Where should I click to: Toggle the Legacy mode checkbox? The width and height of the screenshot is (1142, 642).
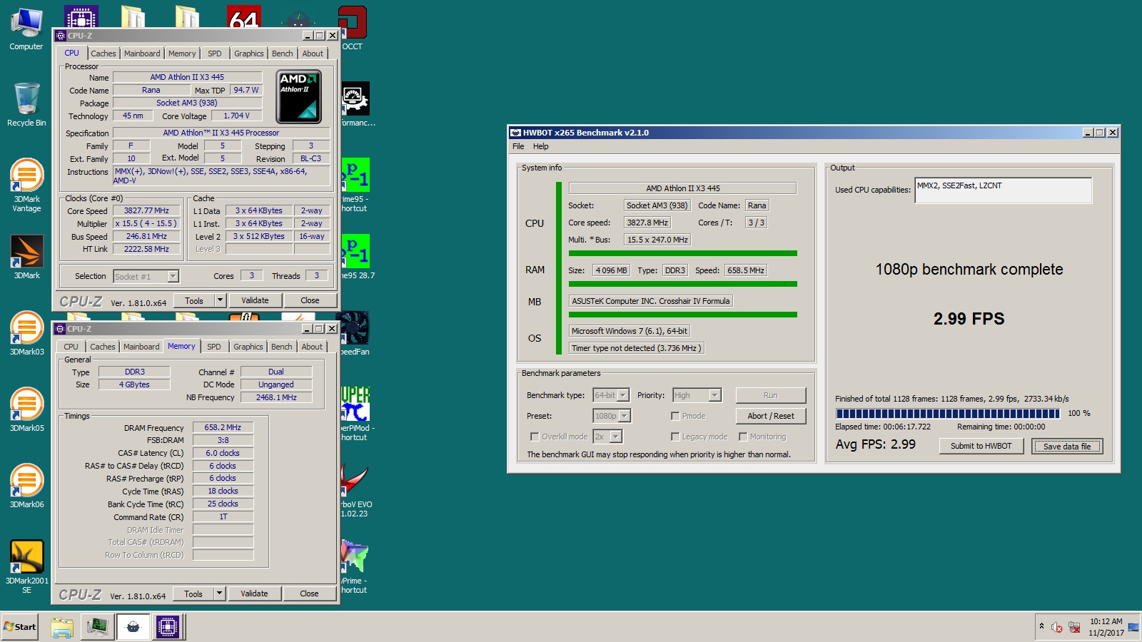675,437
